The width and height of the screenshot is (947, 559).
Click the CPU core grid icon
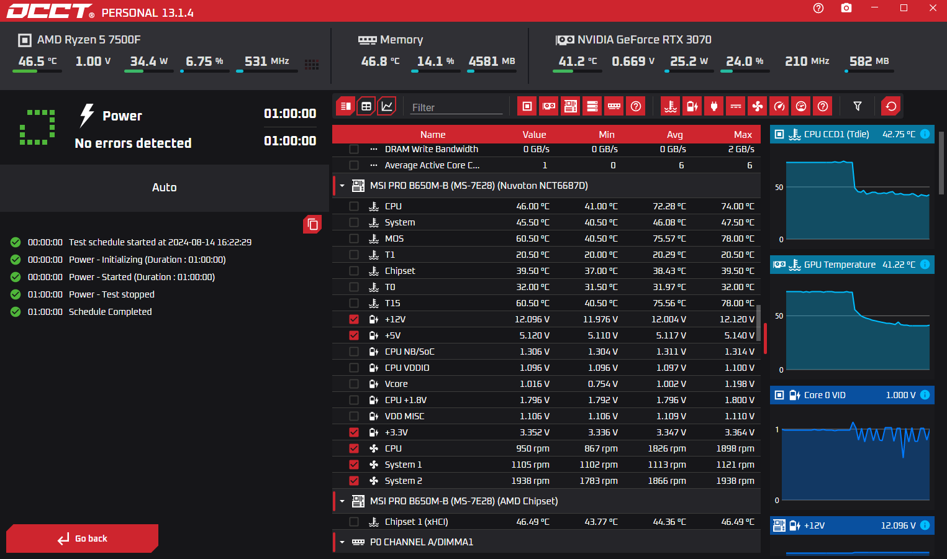point(312,65)
